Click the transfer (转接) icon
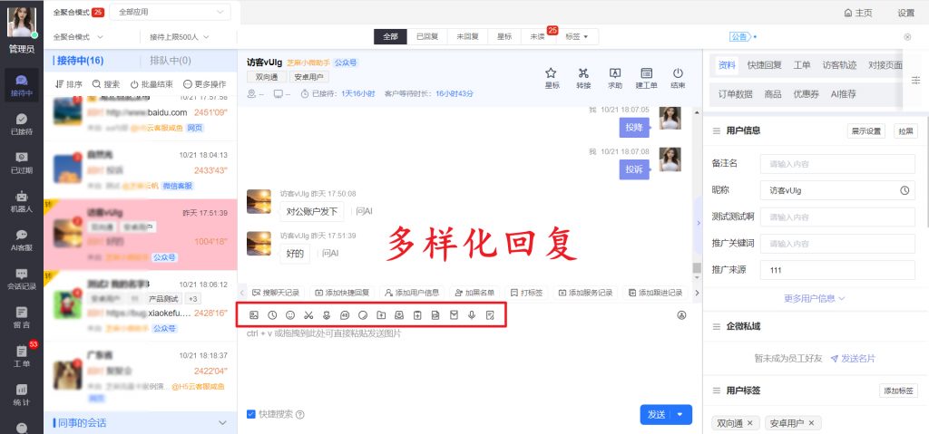This screenshot has width=929, height=434. click(x=583, y=76)
